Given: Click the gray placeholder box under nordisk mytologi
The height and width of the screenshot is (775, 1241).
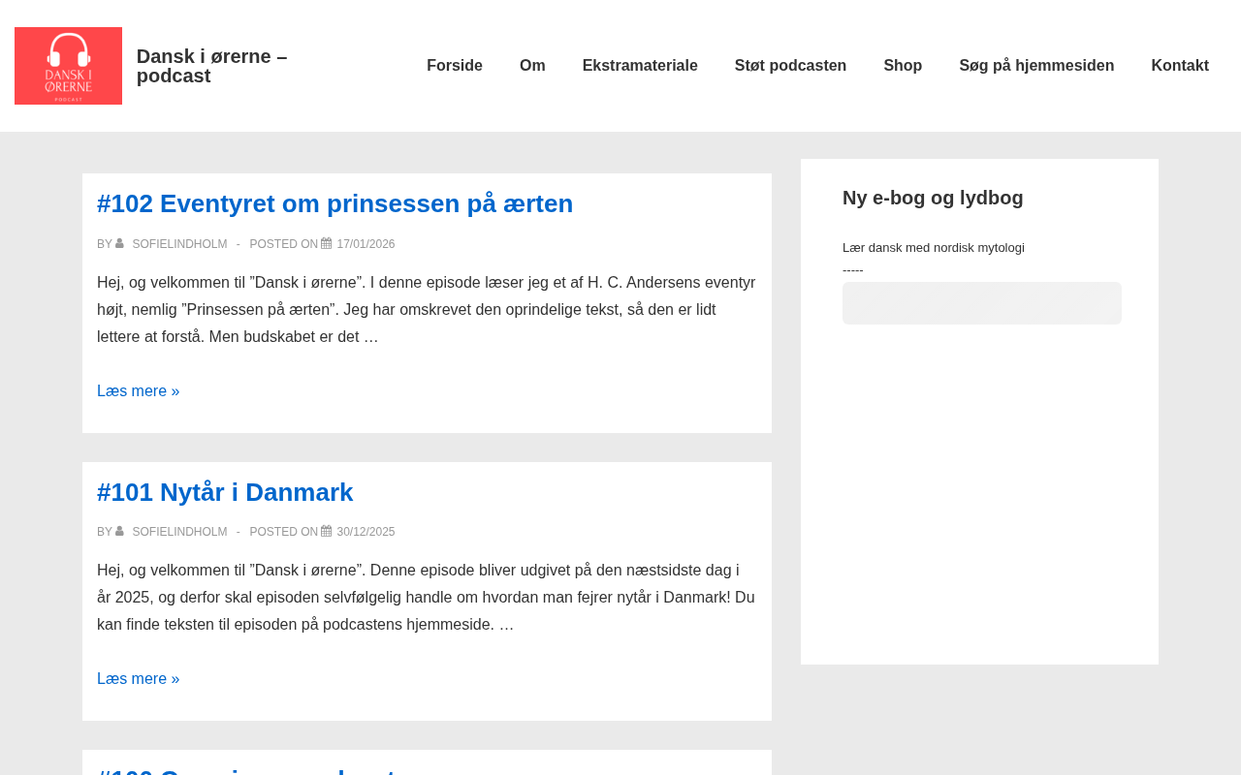Looking at the screenshot, I should click(x=981, y=303).
